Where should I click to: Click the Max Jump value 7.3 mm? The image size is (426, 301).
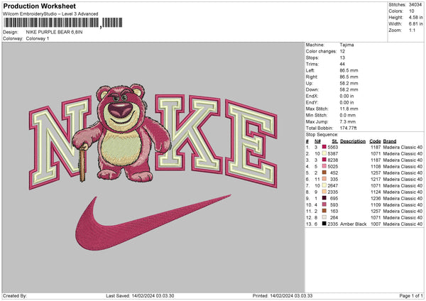pyautogui.click(x=347, y=121)
